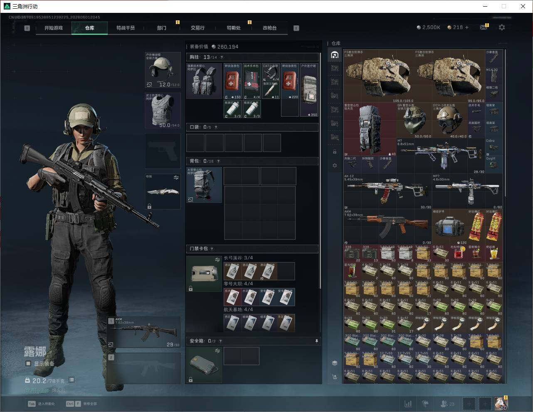Click the empty pistol slot

(x=163, y=151)
